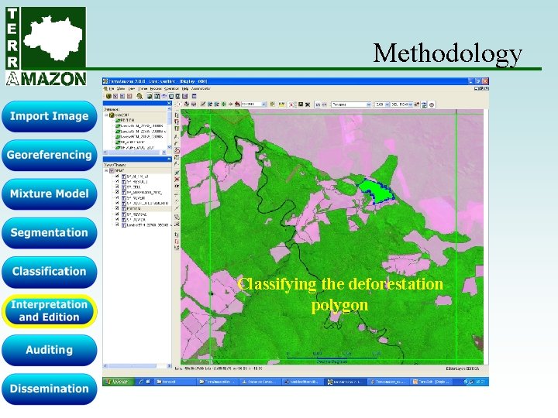Click the black X delete icon in toolbar

[x=308, y=104]
